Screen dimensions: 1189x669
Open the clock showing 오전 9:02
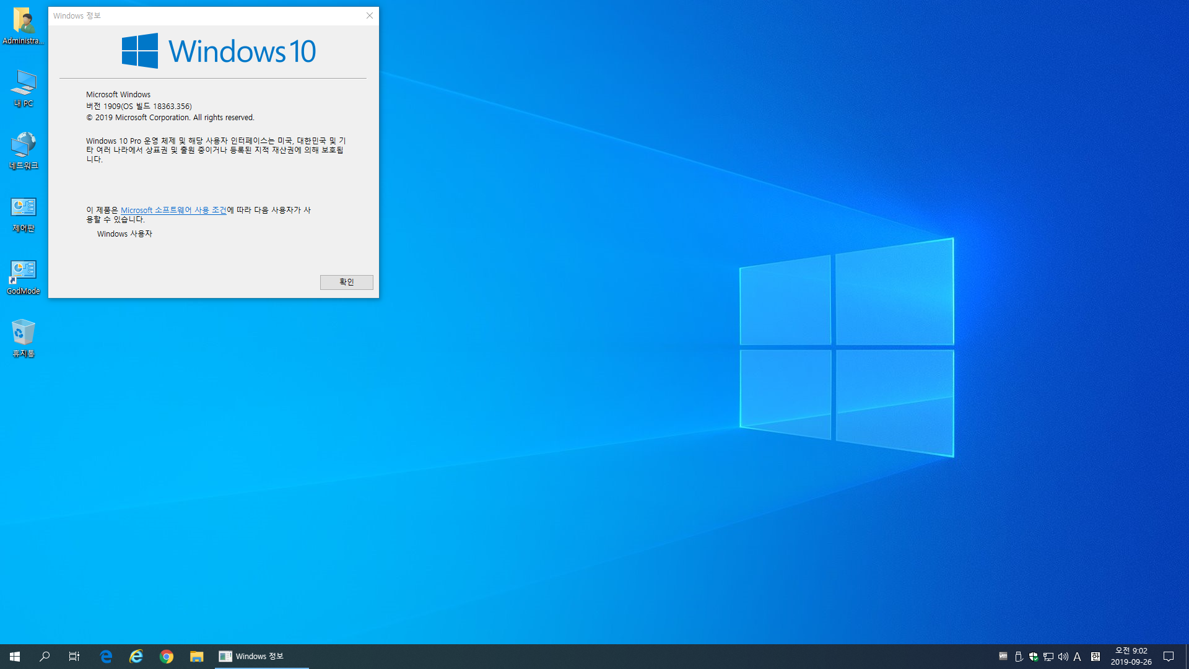[1131, 657]
